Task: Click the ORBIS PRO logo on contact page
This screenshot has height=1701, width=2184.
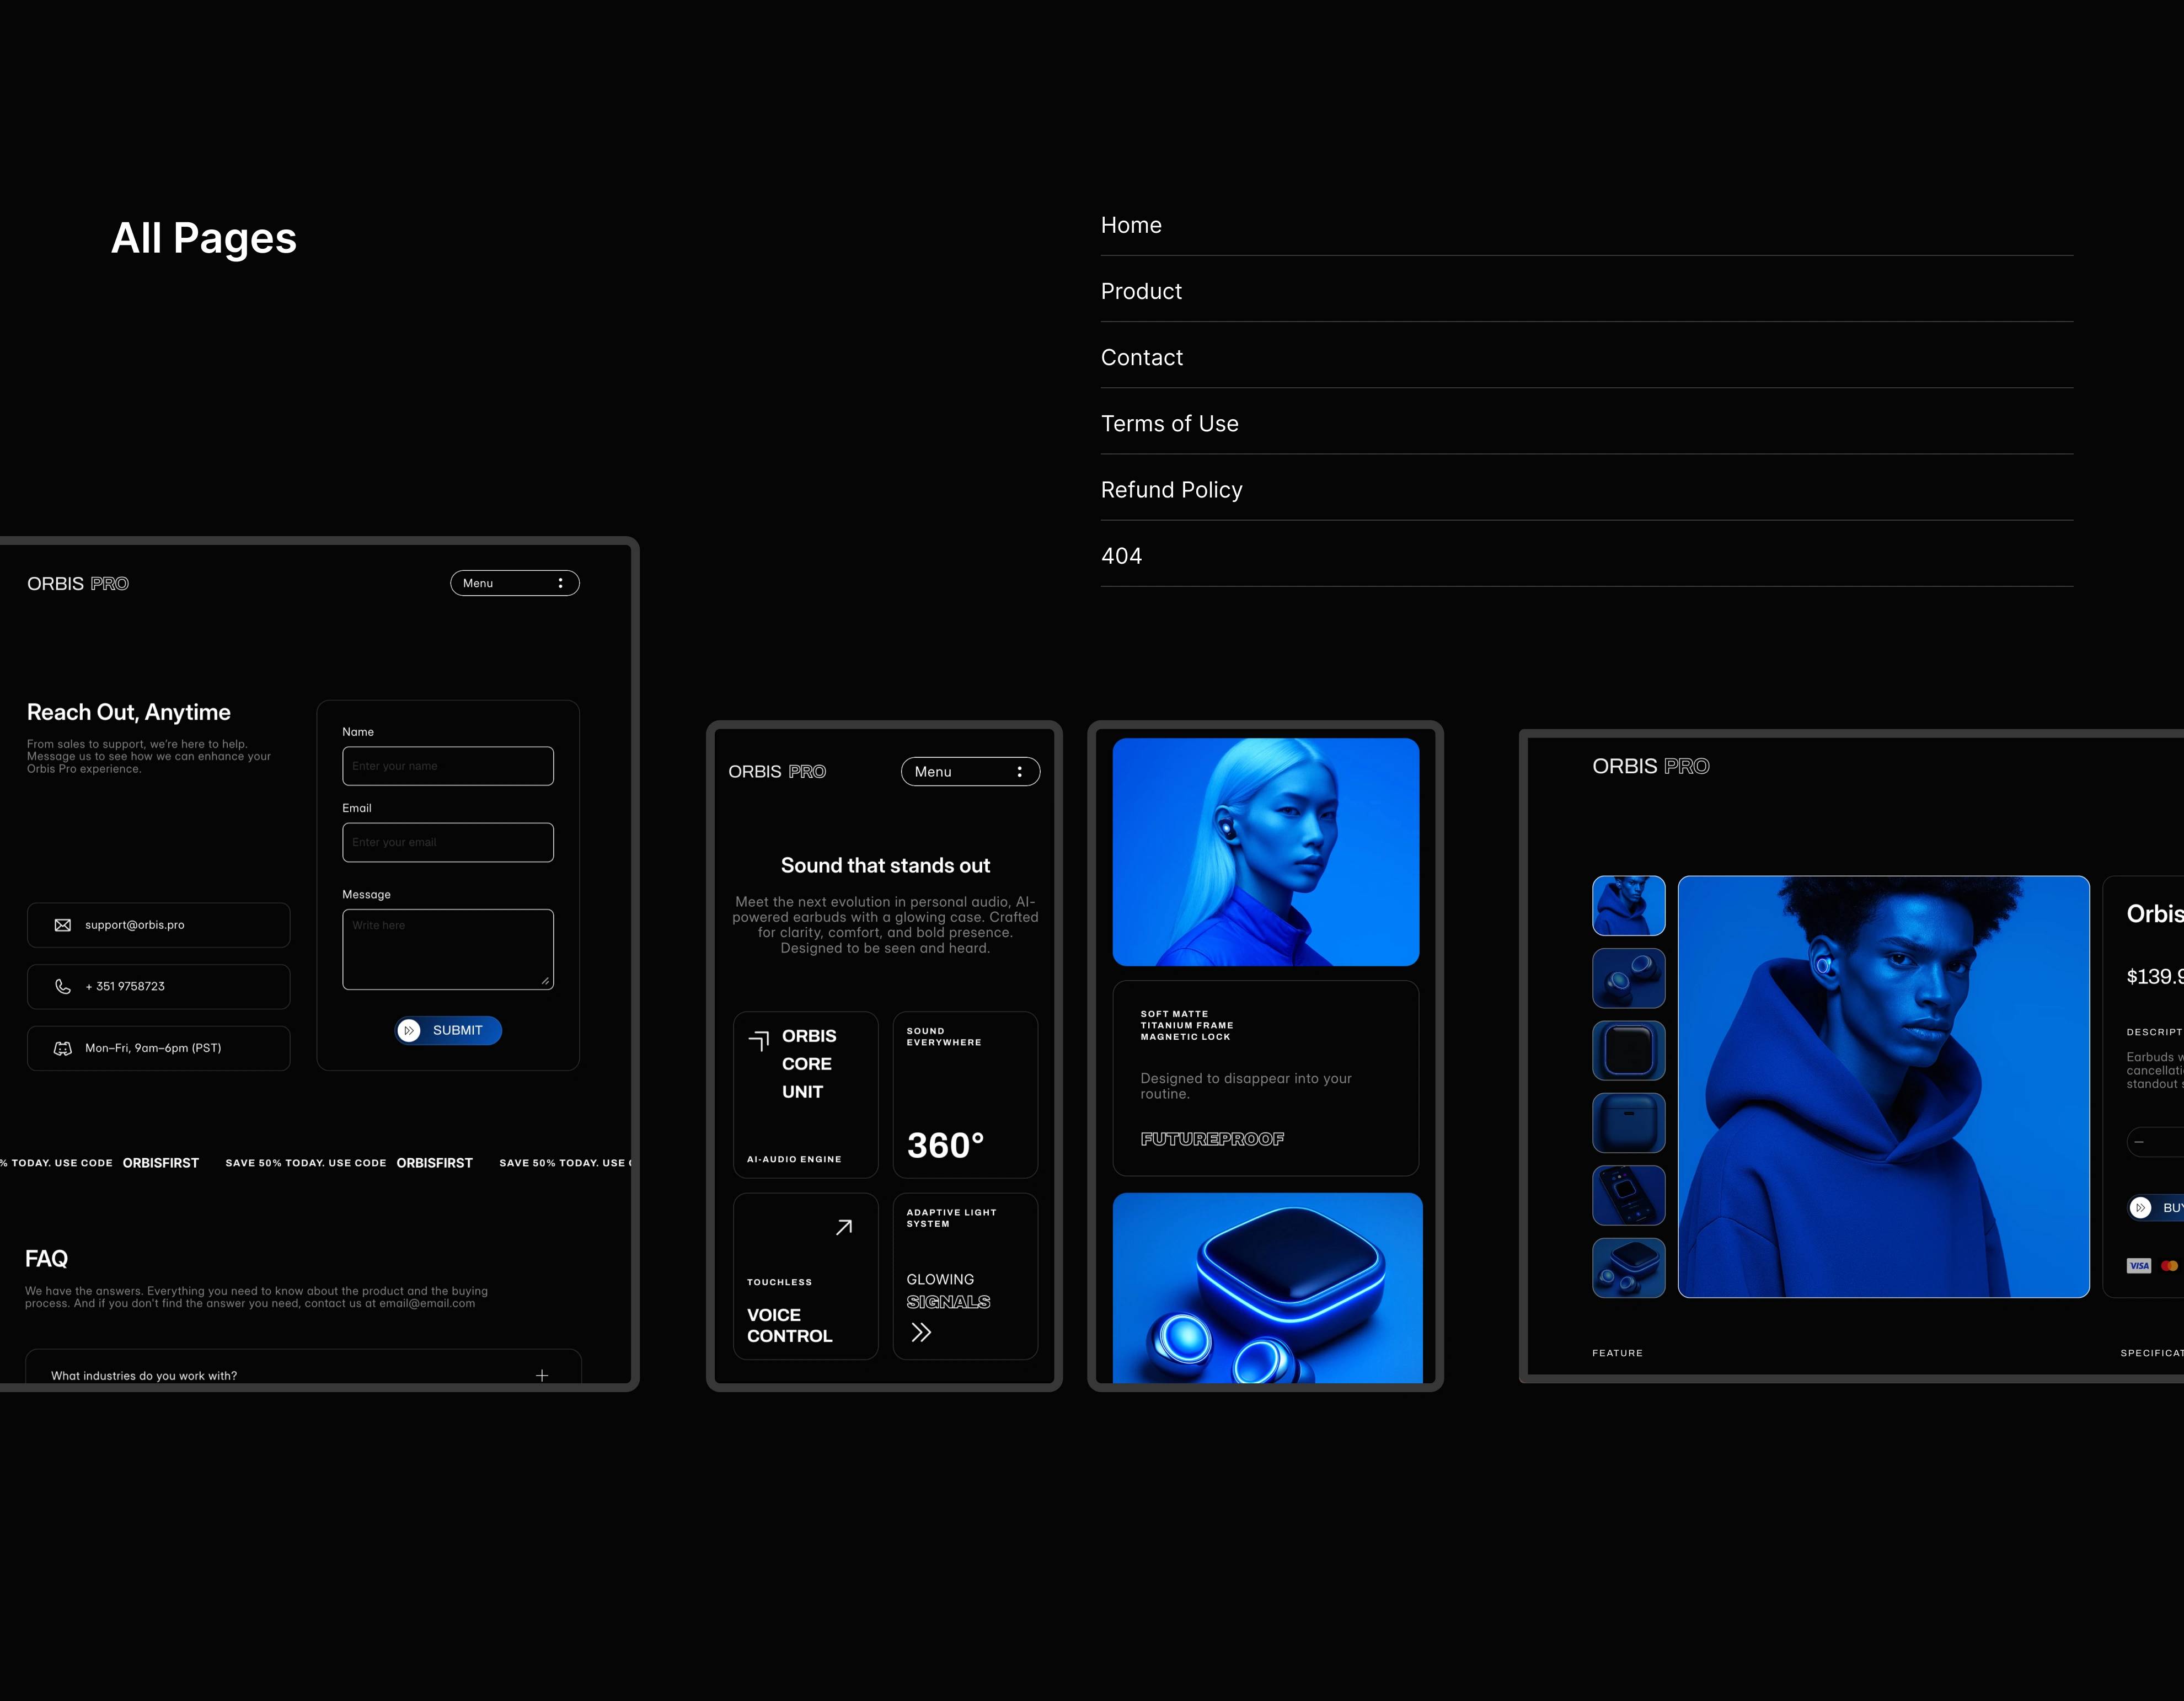Action: click(78, 584)
